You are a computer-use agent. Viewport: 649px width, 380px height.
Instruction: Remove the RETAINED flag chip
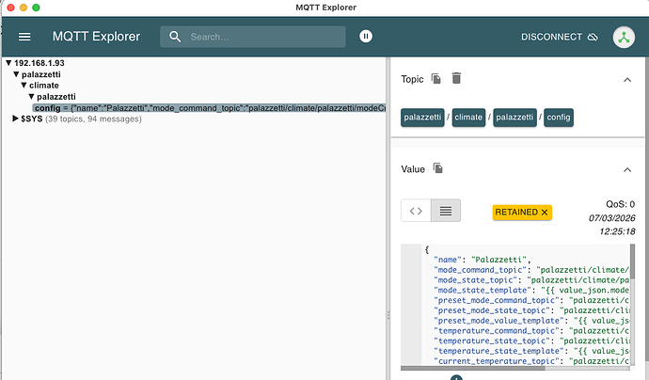[x=545, y=213]
